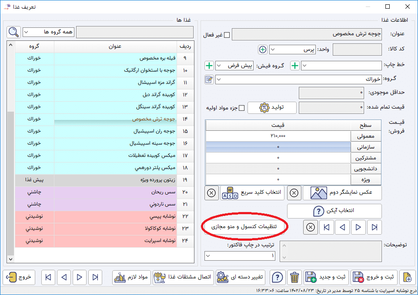
Task: Open print line (خط چاپ) dropdown
Action: coord(341,66)
